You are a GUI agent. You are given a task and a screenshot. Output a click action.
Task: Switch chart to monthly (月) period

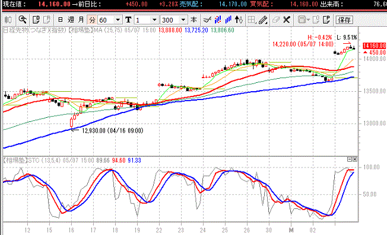[81, 20]
